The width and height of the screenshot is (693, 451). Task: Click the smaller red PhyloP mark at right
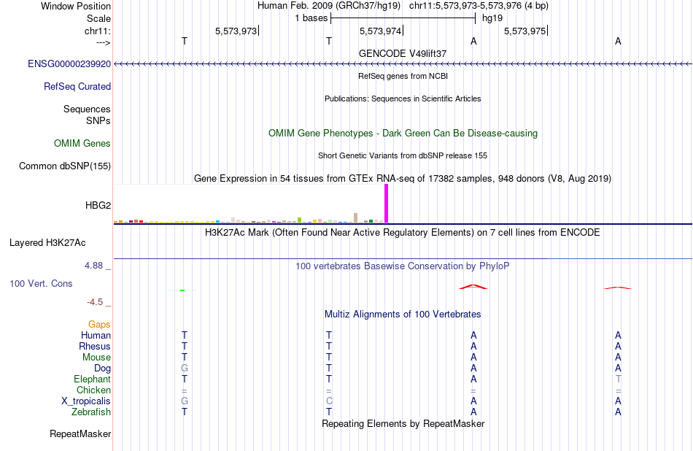[x=618, y=288]
